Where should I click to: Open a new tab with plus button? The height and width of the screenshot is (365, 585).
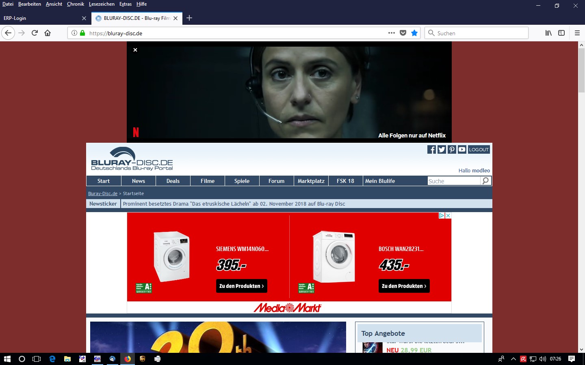point(189,18)
